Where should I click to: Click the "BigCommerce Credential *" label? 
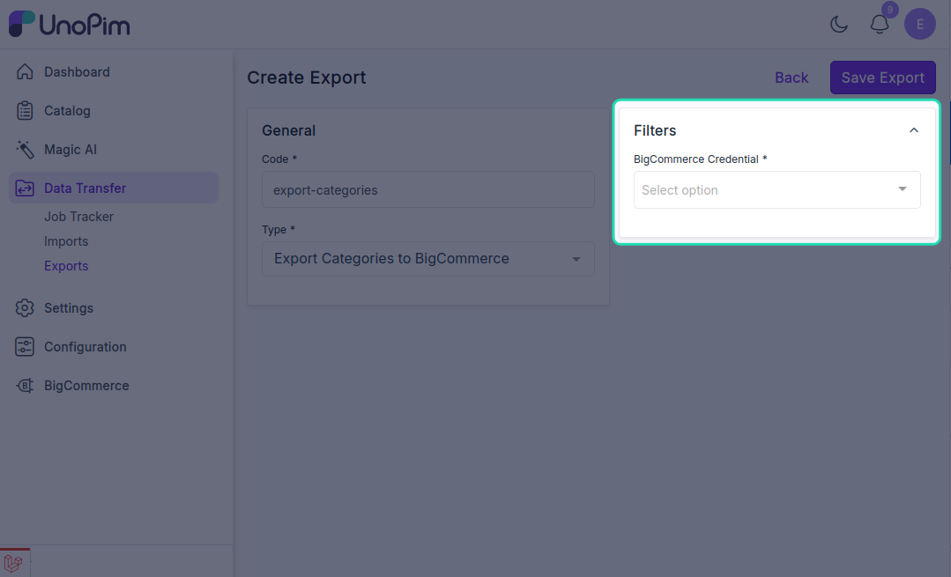coord(701,159)
